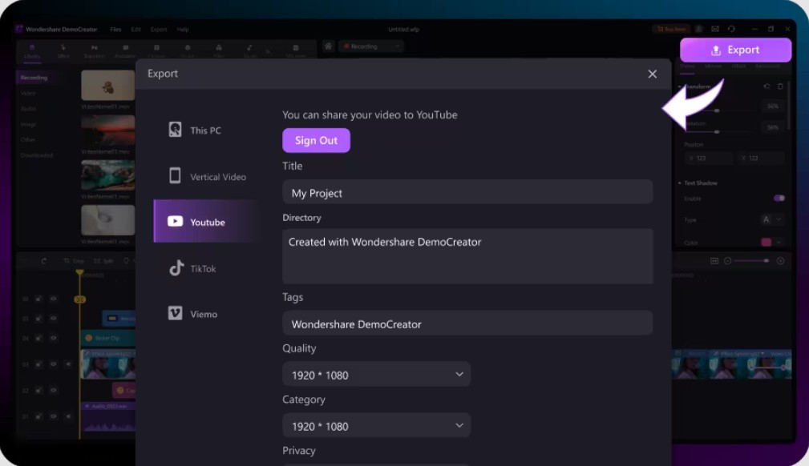
Task: Select the sunset video thumbnail
Action: (107, 131)
